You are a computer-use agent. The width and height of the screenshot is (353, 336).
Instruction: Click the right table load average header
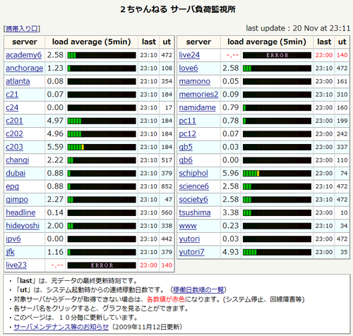(267, 42)
